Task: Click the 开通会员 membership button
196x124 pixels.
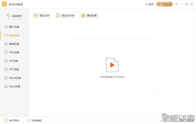Action: pos(164,4)
